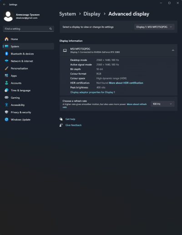Click the System monitor icon in sidebar
This screenshot has height=235, width=182.
tap(6, 46)
